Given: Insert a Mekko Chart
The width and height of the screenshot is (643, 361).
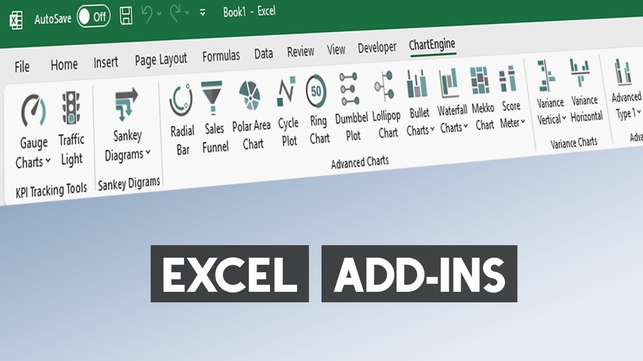Looking at the screenshot, I should [483, 98].
